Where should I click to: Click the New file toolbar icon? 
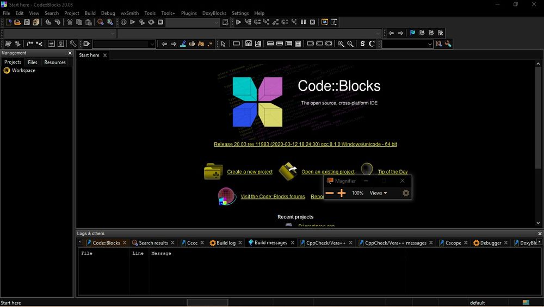pyautogui.click(x=8, y=22)
